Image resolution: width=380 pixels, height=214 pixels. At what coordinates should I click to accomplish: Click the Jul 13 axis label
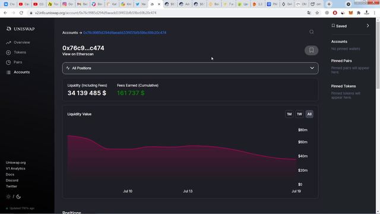(188, 191)
